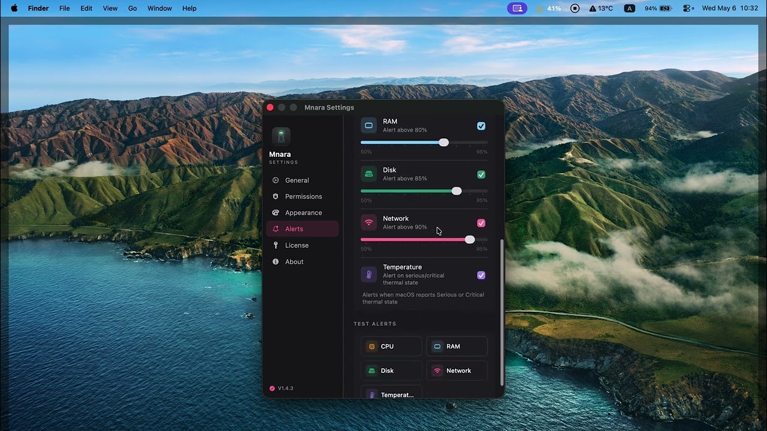This screenshot has height=431, width=767.
Task: Switch to the Appearance section
Action: (303, 213)
